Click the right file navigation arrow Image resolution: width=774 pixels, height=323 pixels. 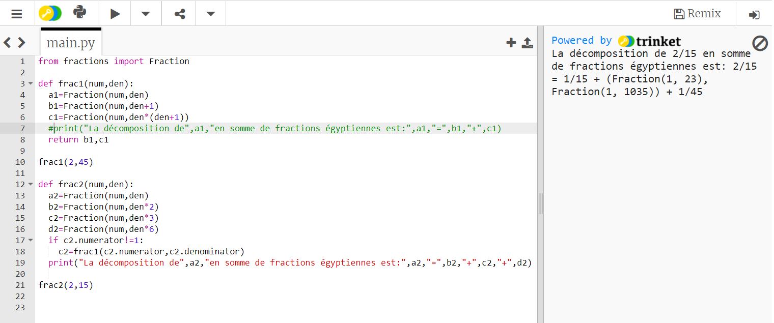point(22,43)
